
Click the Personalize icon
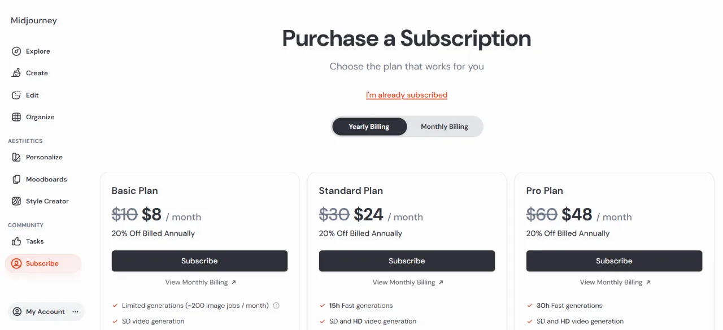coord(16,157)
